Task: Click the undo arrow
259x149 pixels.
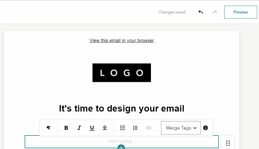Action: point(201,12)
